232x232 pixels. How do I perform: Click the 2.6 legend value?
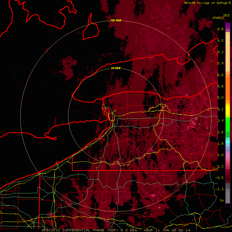(220, 132)
